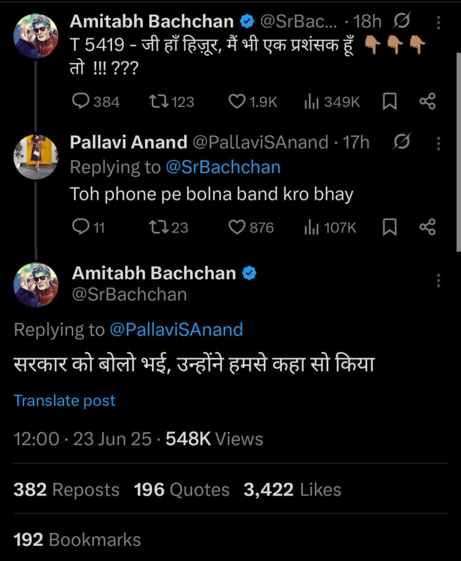Share Pallavi Anand's reply
This screenshot has width=461, height=561.
point(428,227)
